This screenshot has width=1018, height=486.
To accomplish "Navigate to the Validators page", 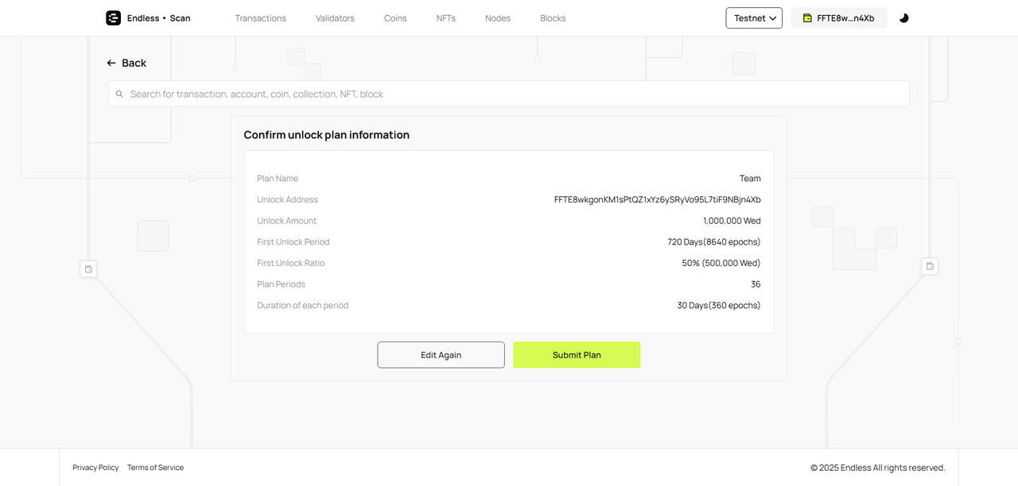I will click(335, 18).
